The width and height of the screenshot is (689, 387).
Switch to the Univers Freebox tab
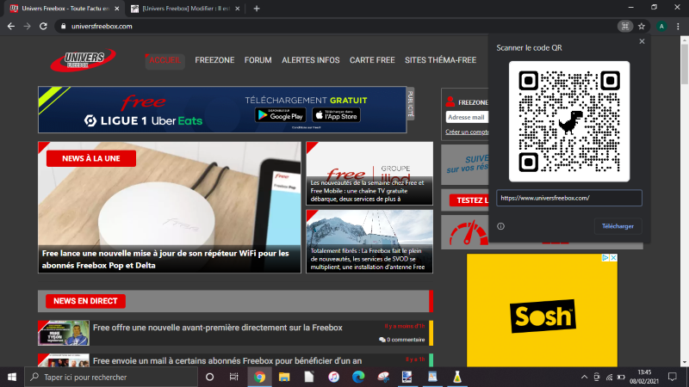[x=65, y=9]
